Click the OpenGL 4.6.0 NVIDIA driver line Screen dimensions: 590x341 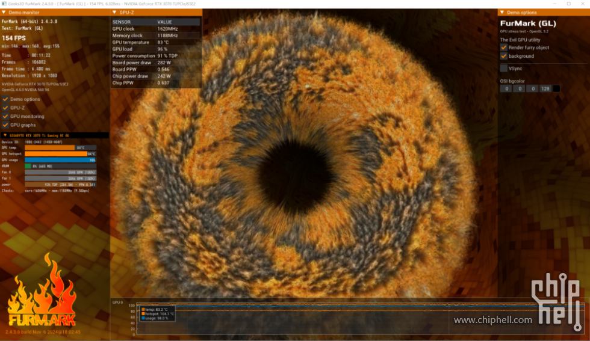coord(25,90)
